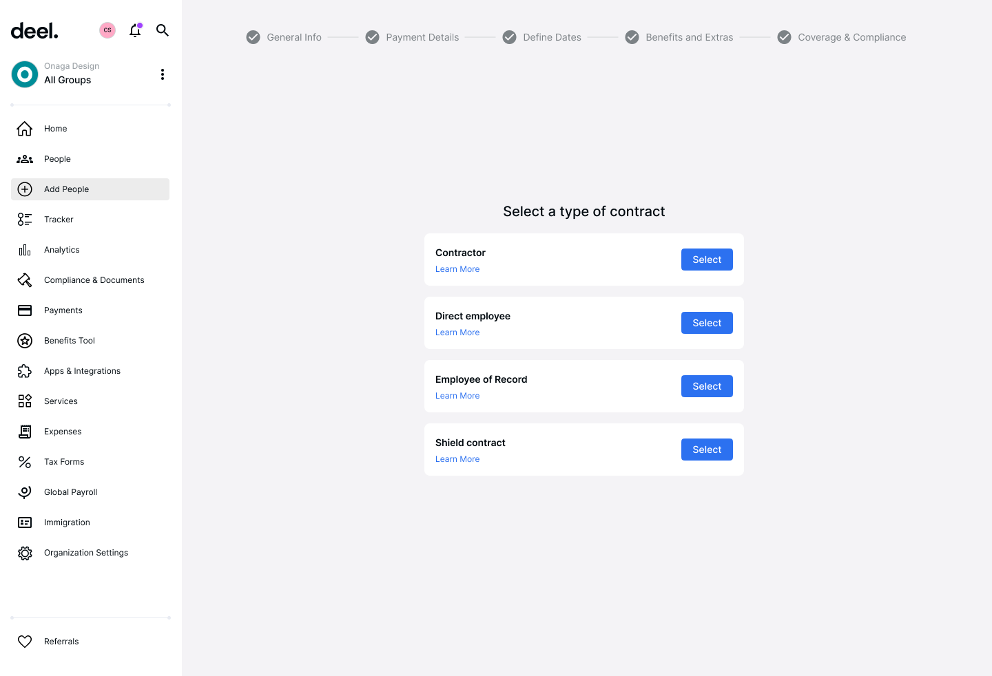Click Learn More under Direct employee
Screen dimensions: 992x676
pos(457,332)
